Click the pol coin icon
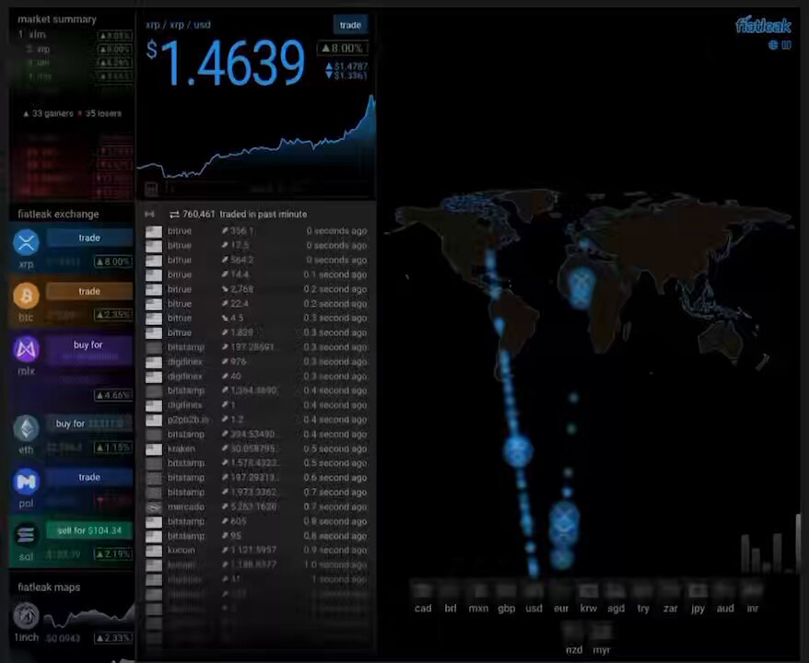 (27, 482)
